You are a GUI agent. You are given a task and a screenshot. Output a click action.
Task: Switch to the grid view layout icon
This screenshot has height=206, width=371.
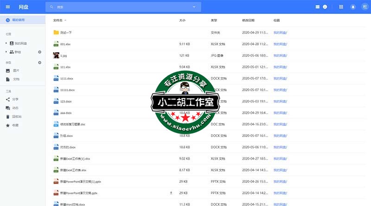pyautogui.click(x=318, y=7)
